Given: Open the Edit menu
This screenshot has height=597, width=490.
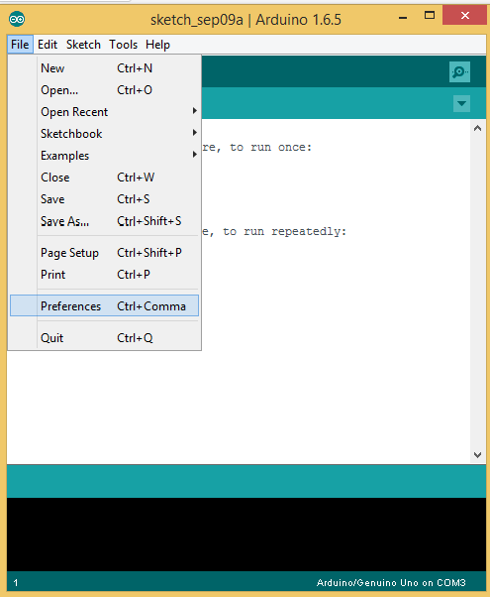Looking at the screenshot, I should point(48,45).
